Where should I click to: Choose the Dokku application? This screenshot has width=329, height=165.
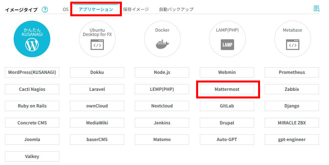point(97,72)
